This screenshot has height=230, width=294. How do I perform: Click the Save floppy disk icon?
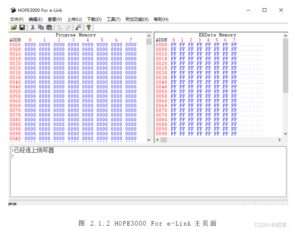22,27
